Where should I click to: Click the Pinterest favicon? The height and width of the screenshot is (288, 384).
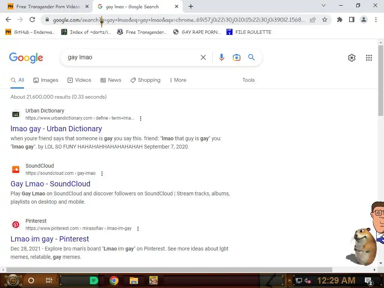[16, 225]
